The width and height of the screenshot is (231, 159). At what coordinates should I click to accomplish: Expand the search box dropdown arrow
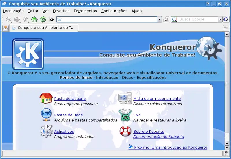click(x=220, y=19)
